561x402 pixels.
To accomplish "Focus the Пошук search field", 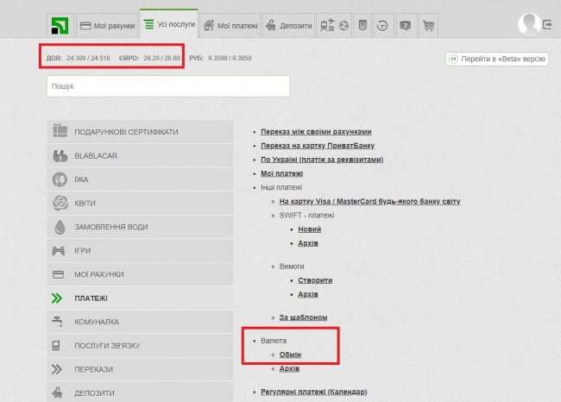I will pos(167,87).
